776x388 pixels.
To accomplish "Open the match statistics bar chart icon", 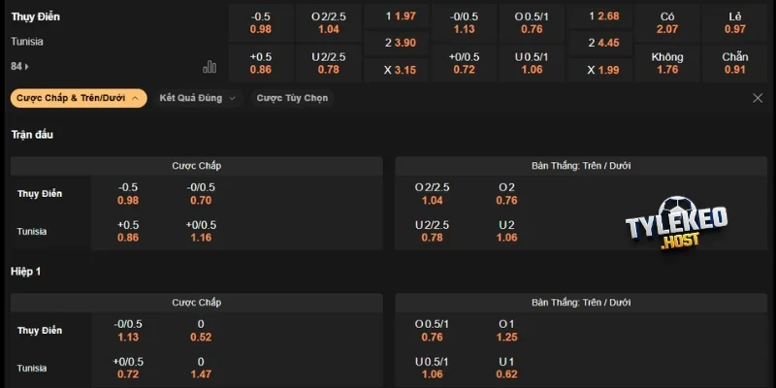I will (210, 67).
